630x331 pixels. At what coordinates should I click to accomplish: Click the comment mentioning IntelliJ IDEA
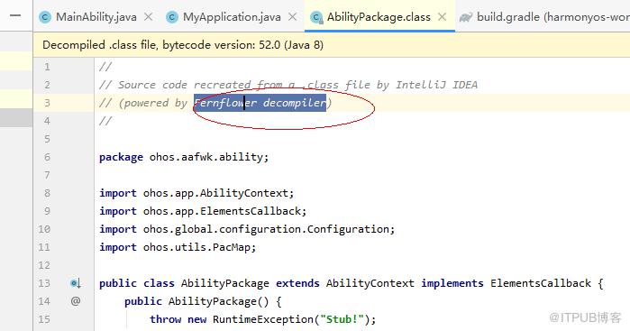(x=288, y=85)
